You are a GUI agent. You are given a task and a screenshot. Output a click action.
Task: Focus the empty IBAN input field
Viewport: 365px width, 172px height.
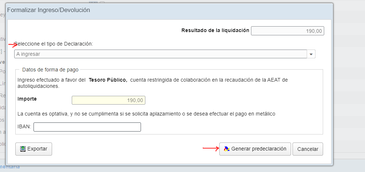coord(87,127)
